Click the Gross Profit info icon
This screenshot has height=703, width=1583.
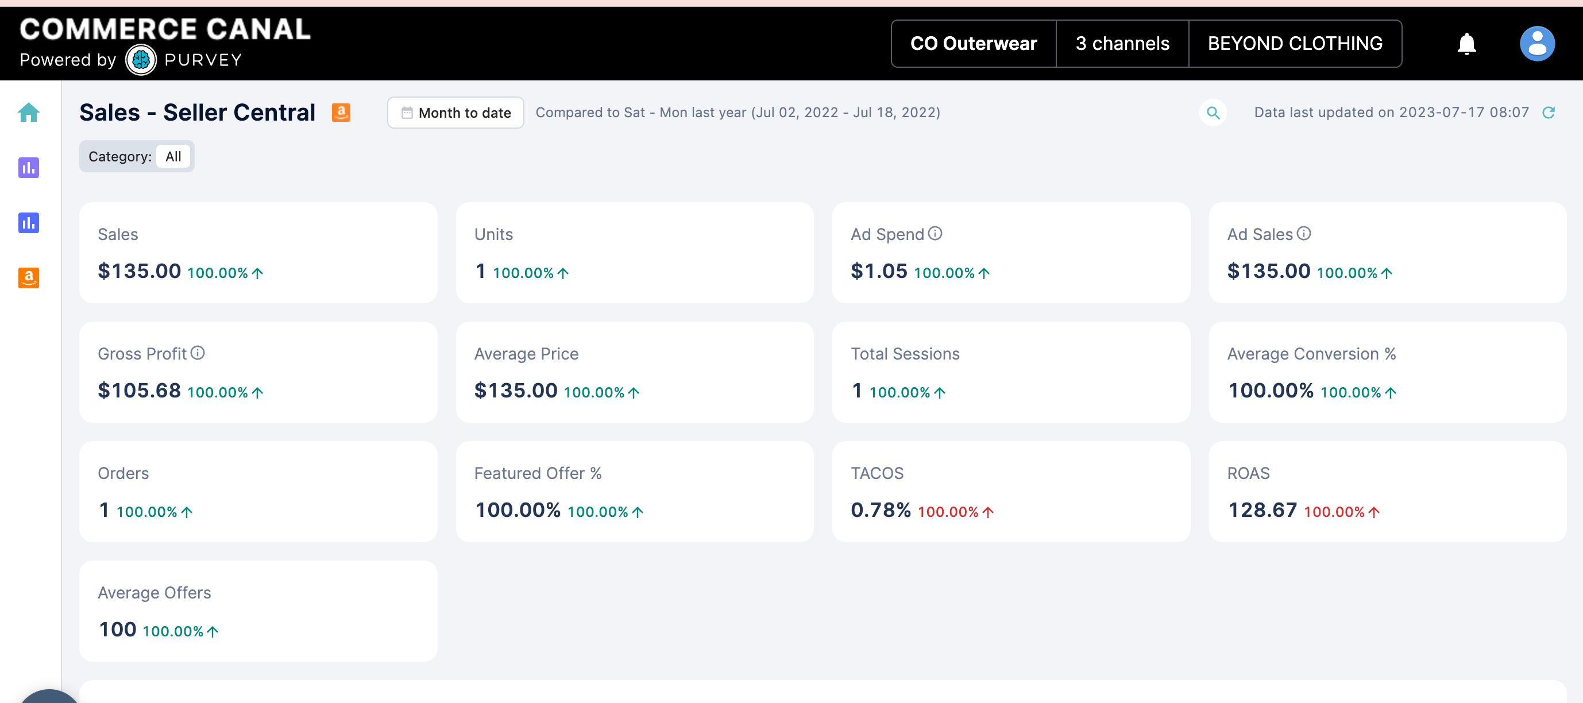[x=197, y=353]
